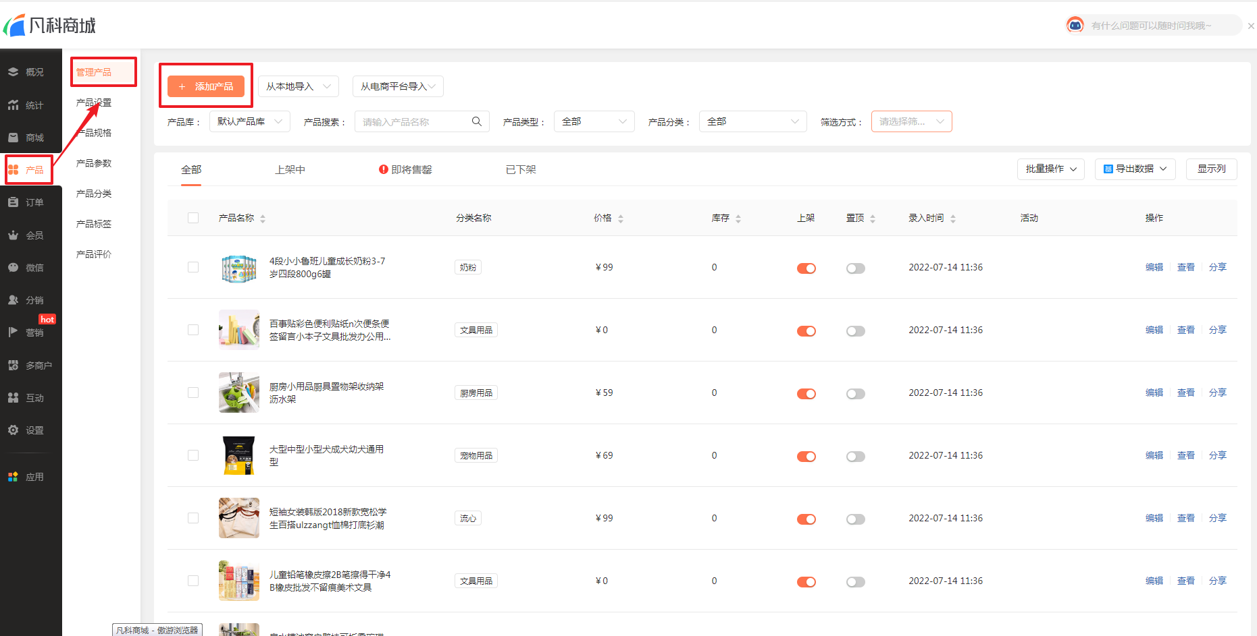Open the 订单 orders sidebar icon
The image size is (1257, 636).
[x=14, y=202]
